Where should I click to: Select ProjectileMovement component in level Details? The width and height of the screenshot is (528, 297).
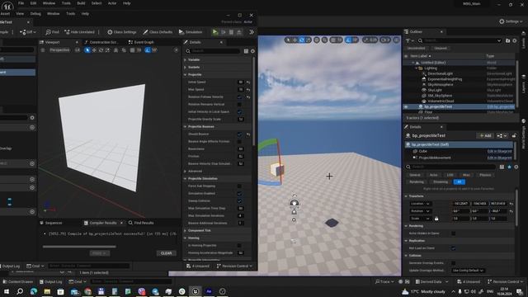pos(435,158)
